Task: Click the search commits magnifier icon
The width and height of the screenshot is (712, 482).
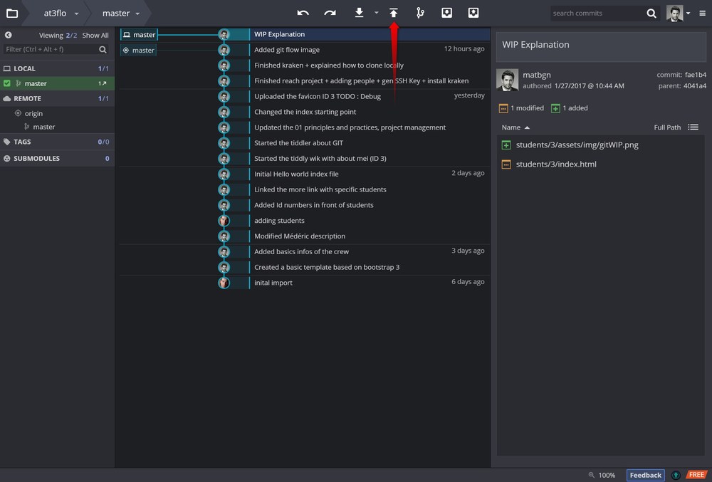Action: coord(651,14)
